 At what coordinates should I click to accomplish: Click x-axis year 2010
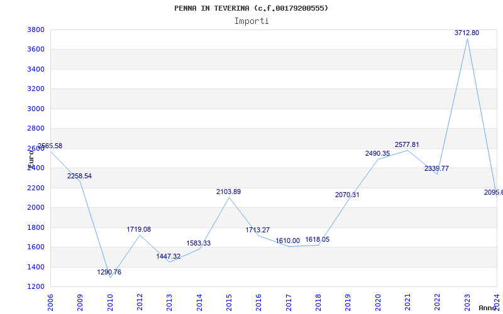pyautogui.click(x=110, y=303)
